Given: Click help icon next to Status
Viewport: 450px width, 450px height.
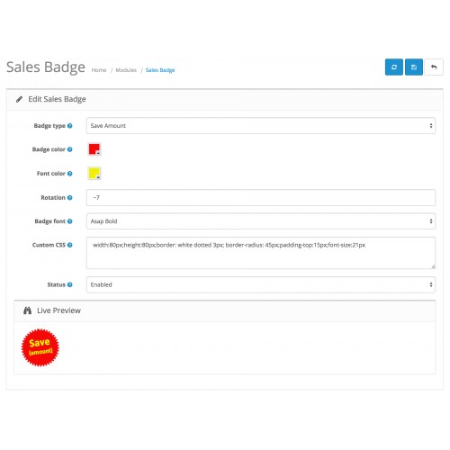Looking at the screenshot, I should pyautogui.click(x=70, y=284).
